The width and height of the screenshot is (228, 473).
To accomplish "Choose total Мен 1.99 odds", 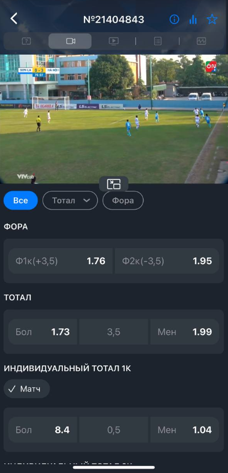I will 184,332.
